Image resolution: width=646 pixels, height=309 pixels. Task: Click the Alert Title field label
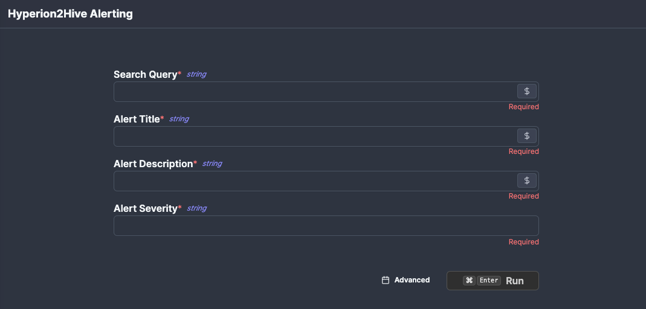137,119
